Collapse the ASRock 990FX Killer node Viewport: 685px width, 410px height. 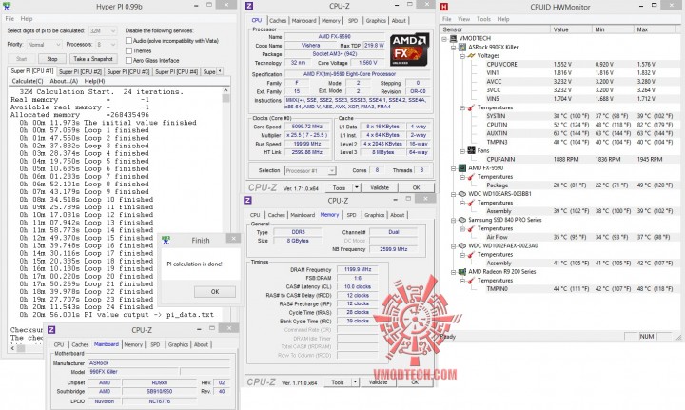(x=454, y=48)
